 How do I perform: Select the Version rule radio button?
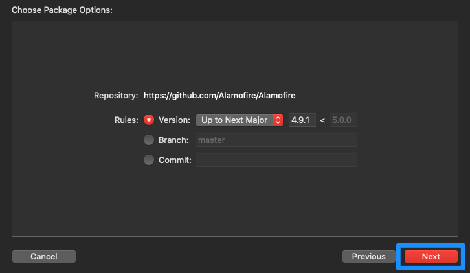coord(149,120)
